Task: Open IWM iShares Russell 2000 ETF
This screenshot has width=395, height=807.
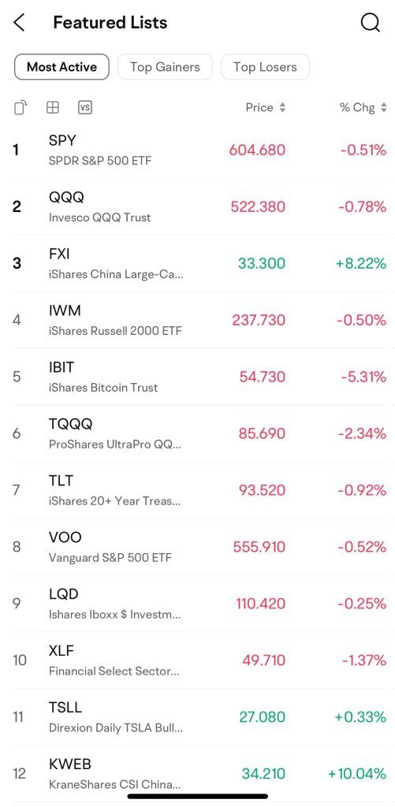Action: click(x=199, y=320)
